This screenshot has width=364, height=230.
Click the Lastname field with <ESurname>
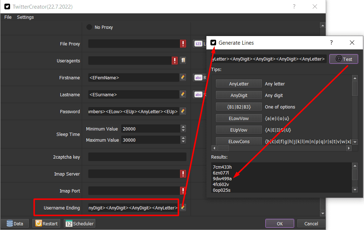(134, 94)
